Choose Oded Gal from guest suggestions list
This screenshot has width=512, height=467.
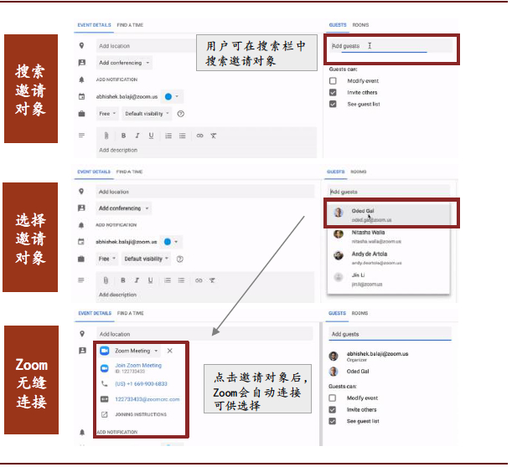389,215
